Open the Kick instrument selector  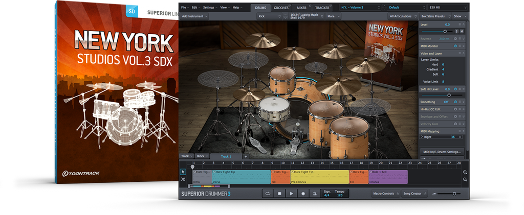(270, 16)
